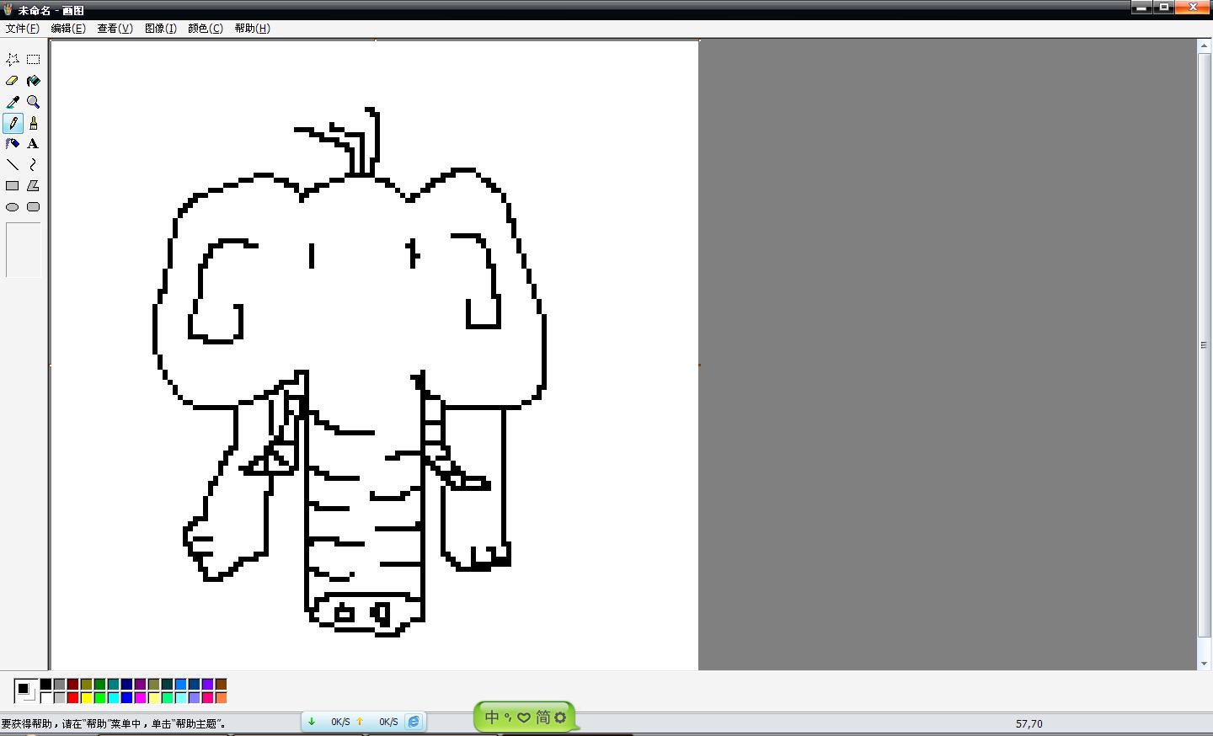This screenshot has width=1213, height=736.
Task: Click the vertical scrollbar down arrow
Action: (1205, 664)
